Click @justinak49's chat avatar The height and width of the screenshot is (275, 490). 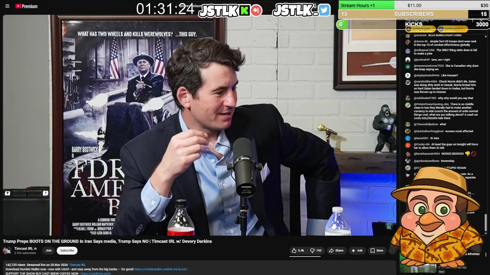408,60
